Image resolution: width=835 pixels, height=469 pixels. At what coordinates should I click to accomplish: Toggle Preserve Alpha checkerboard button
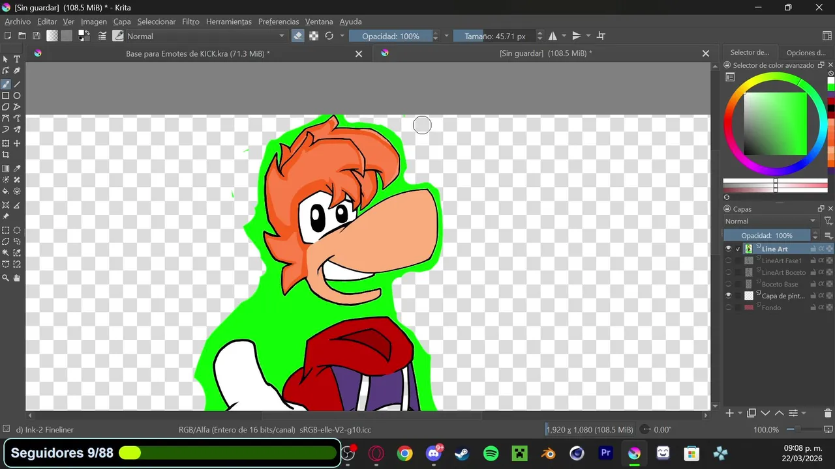(314, 36)
